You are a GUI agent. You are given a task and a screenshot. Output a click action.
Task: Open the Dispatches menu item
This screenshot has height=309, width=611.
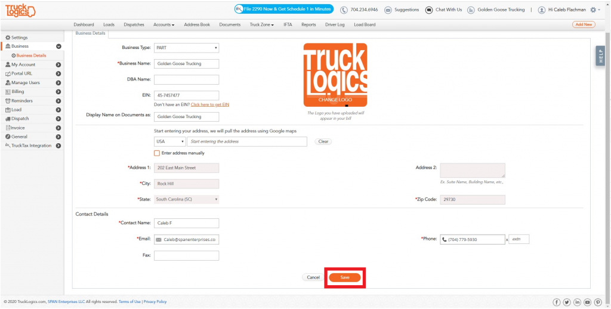click(x=134, y=24)
